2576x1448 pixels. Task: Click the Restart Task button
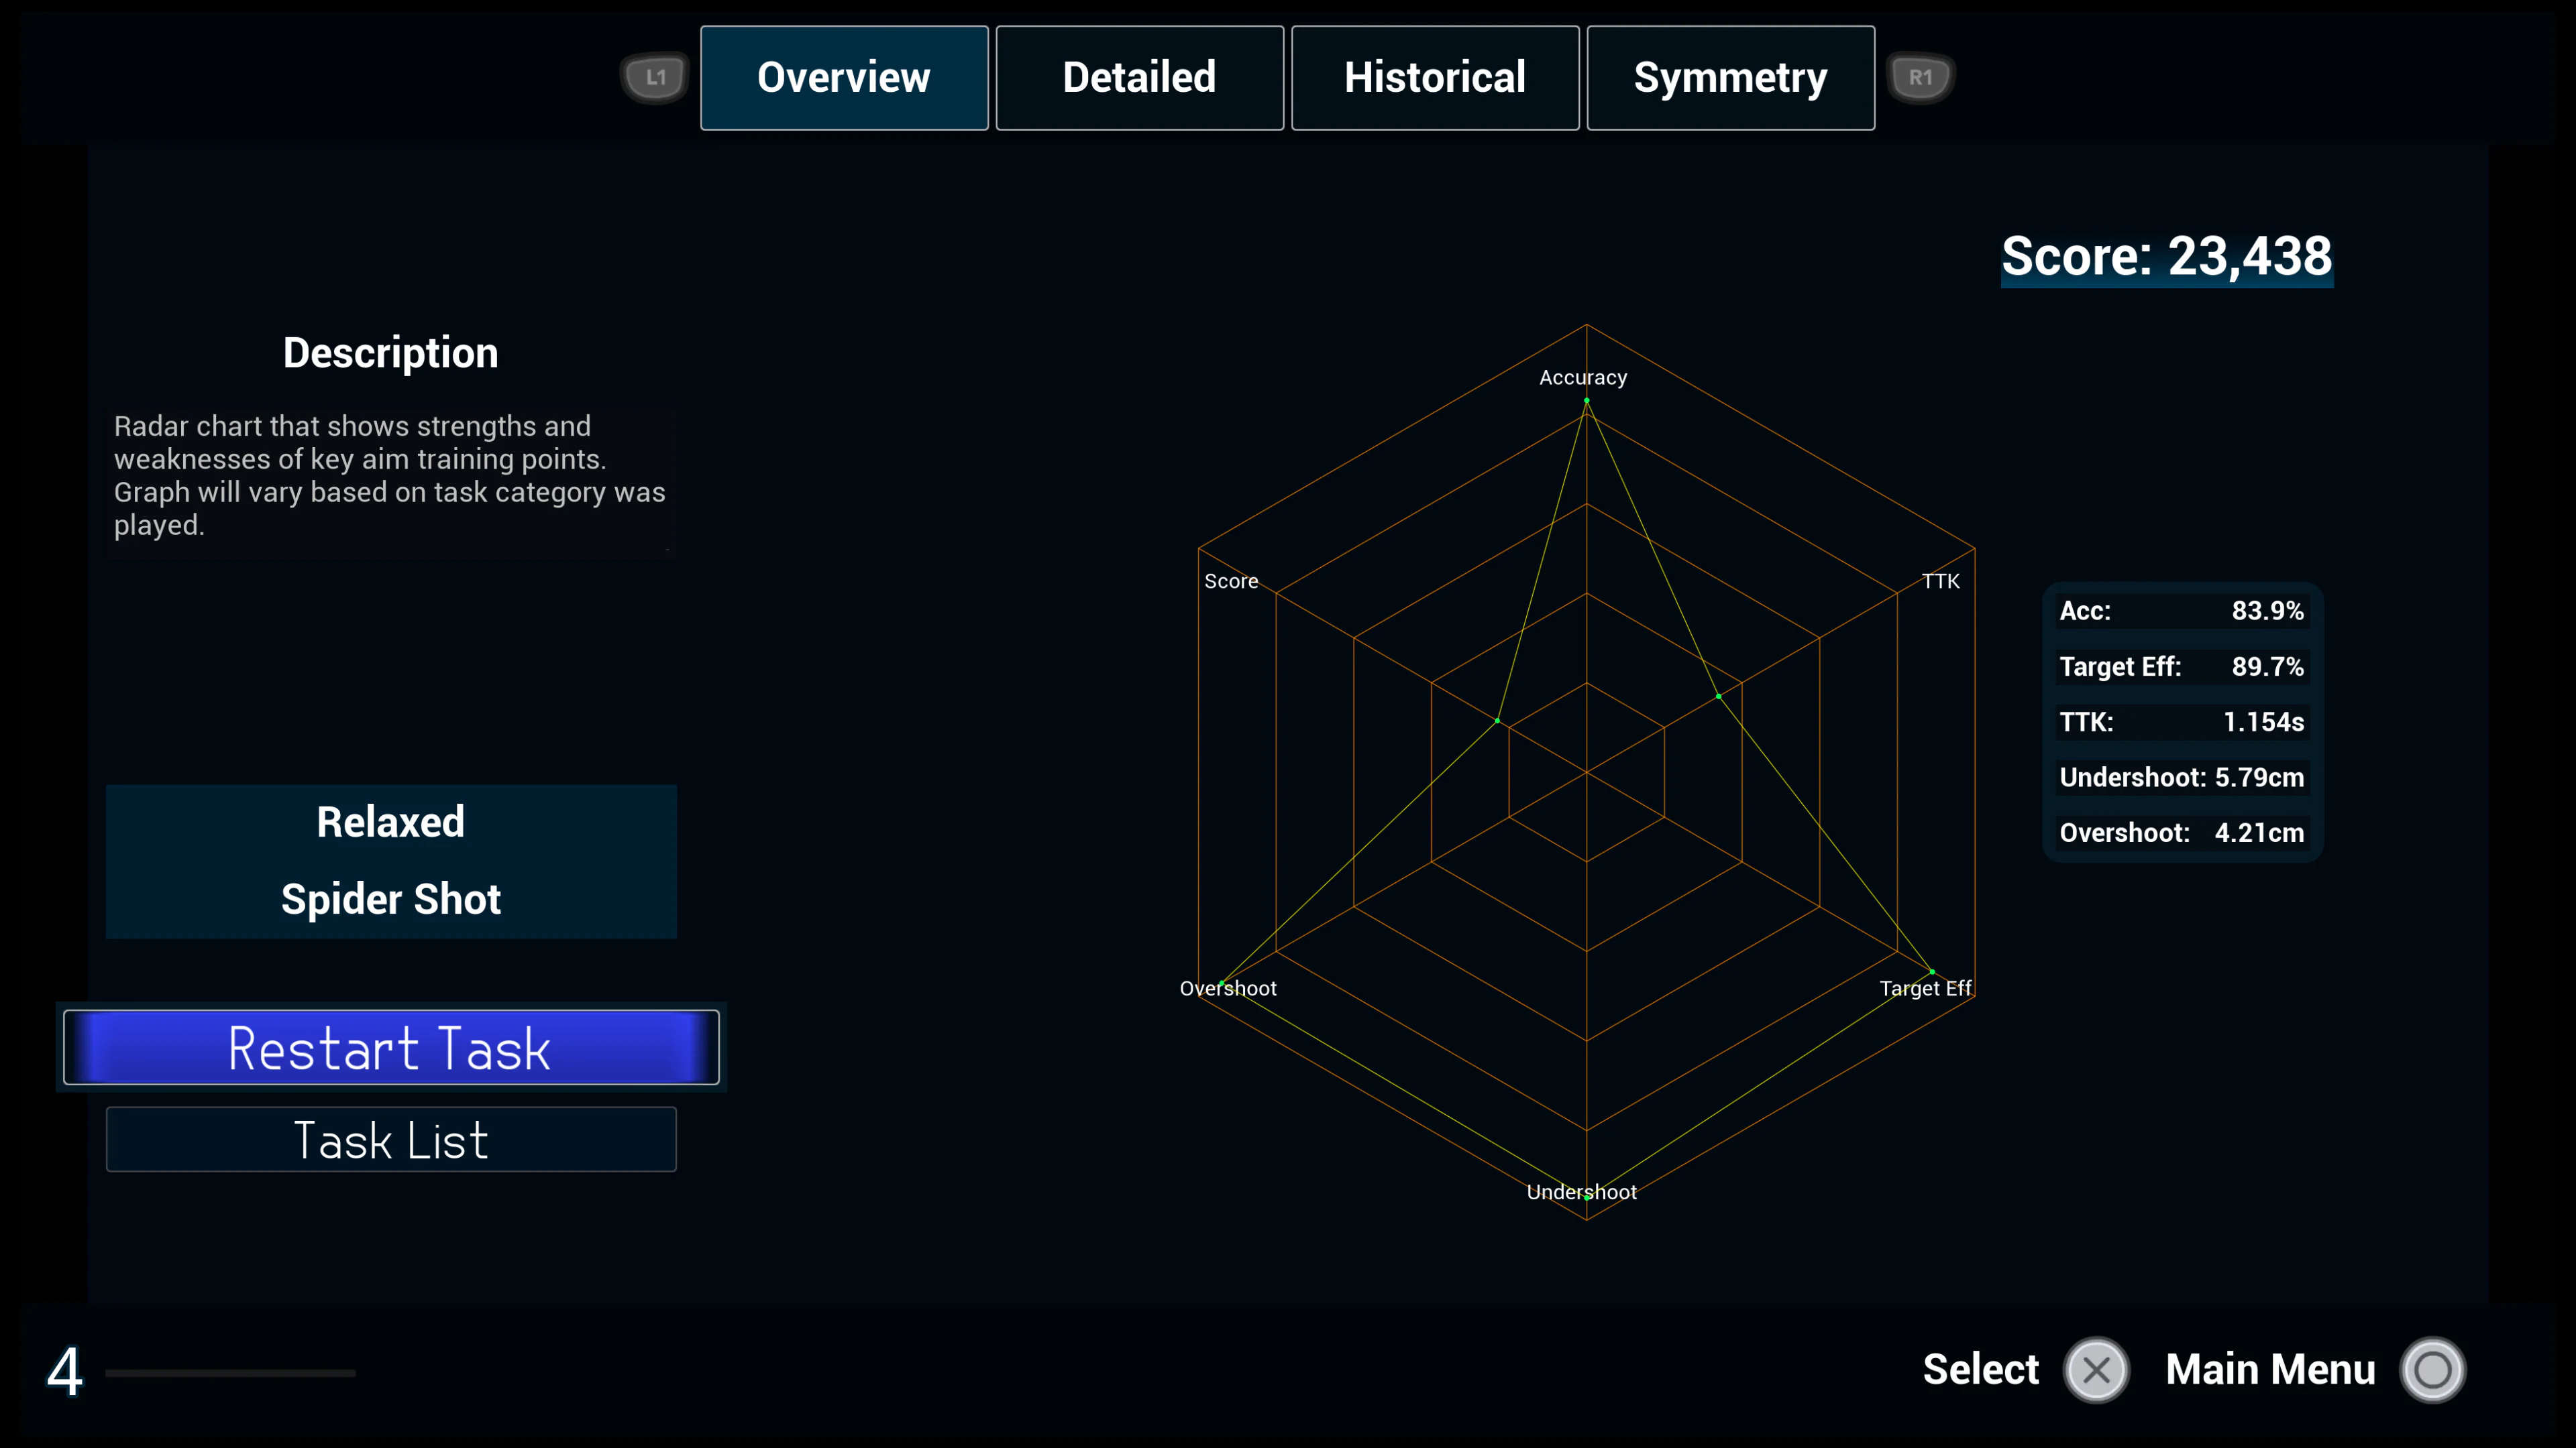pos(390,1047)
